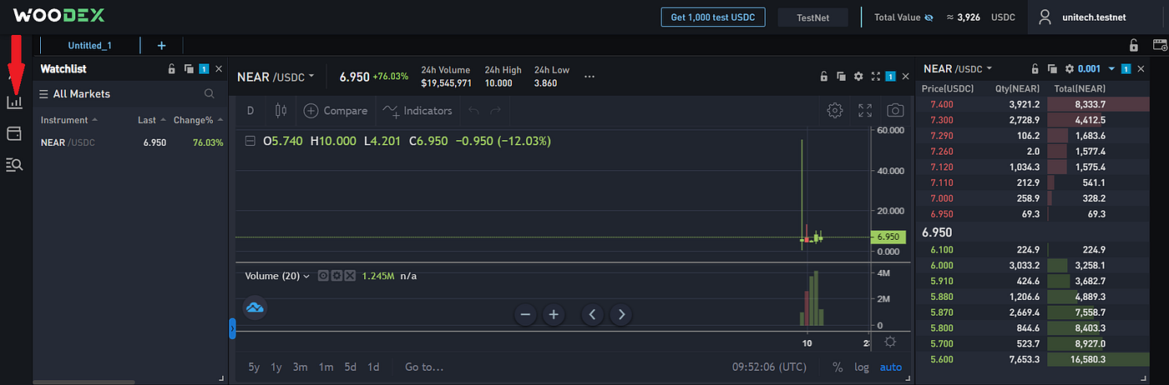This screenshot has width=1169, height=385.
Task: Open chart panel settings gear in header
Action: [858, 77]
